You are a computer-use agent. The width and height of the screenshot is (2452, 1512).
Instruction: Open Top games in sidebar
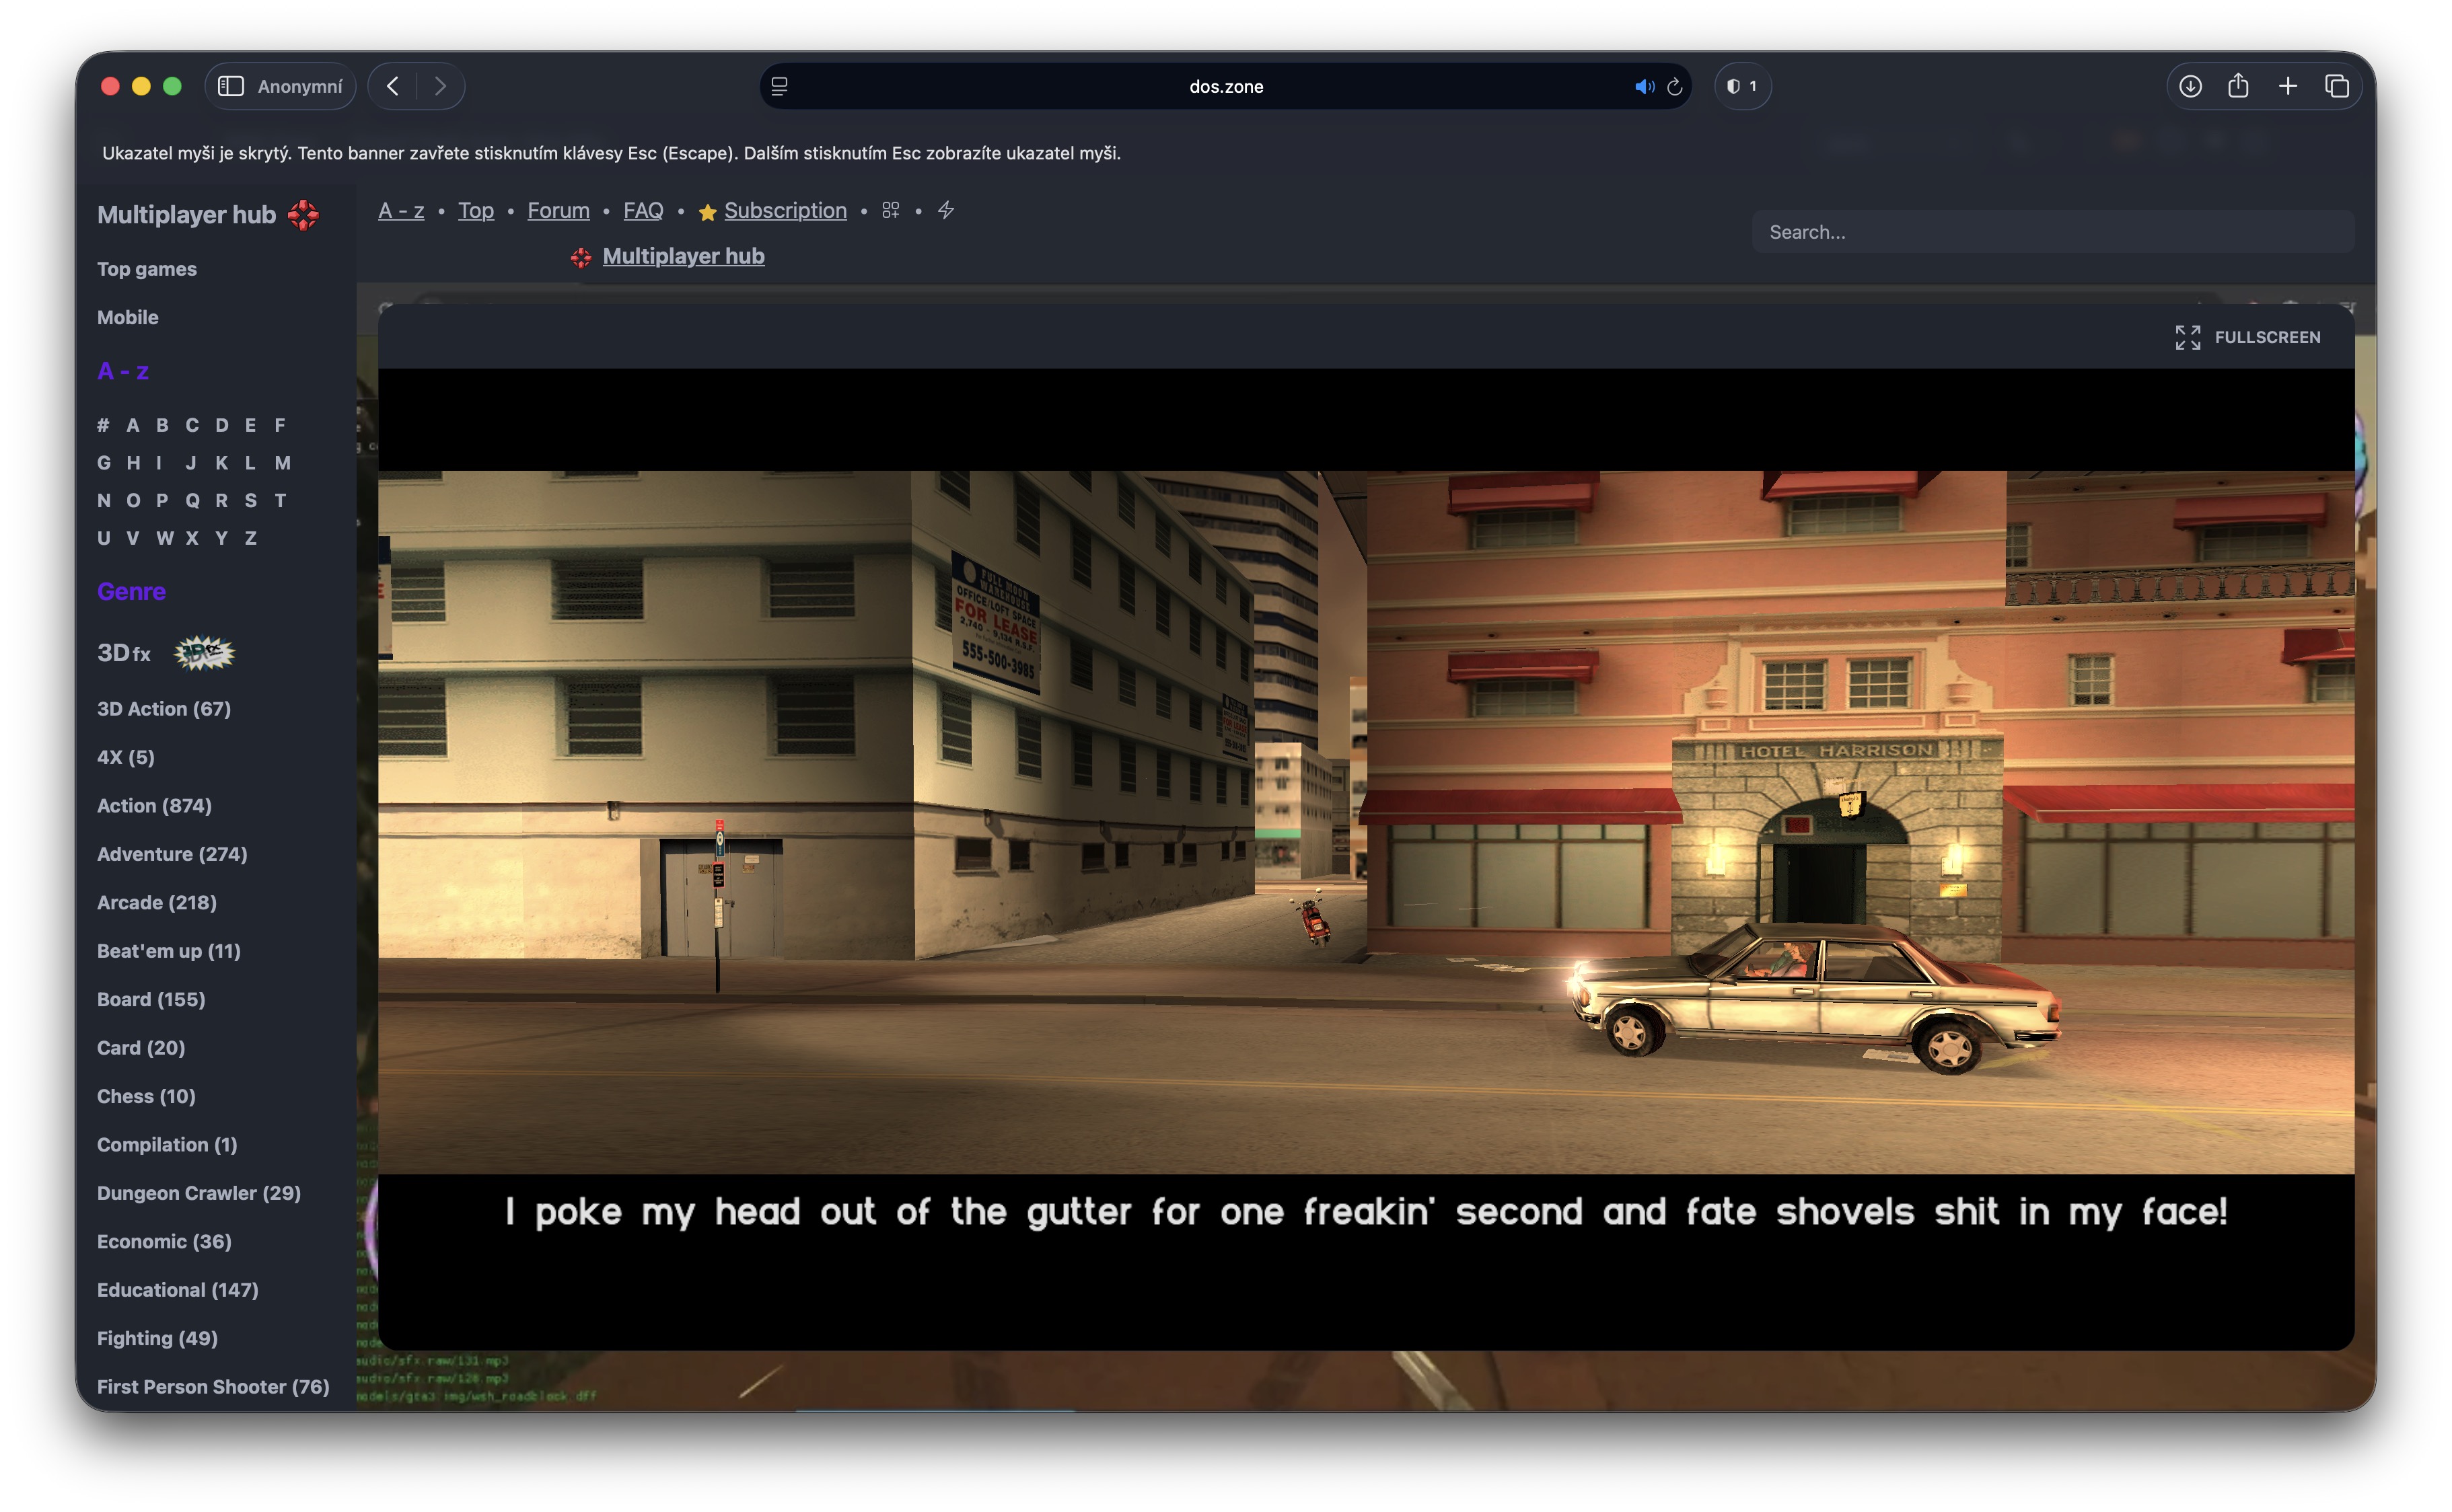(147, 269)
